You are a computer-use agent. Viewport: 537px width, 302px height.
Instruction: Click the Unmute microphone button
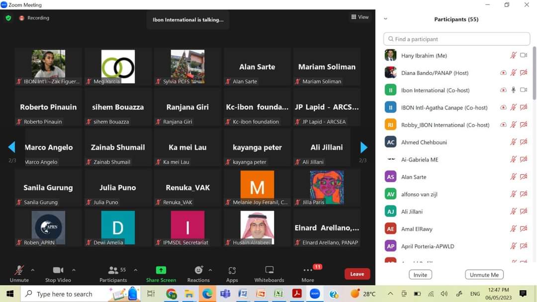click(x=19, y=274)
